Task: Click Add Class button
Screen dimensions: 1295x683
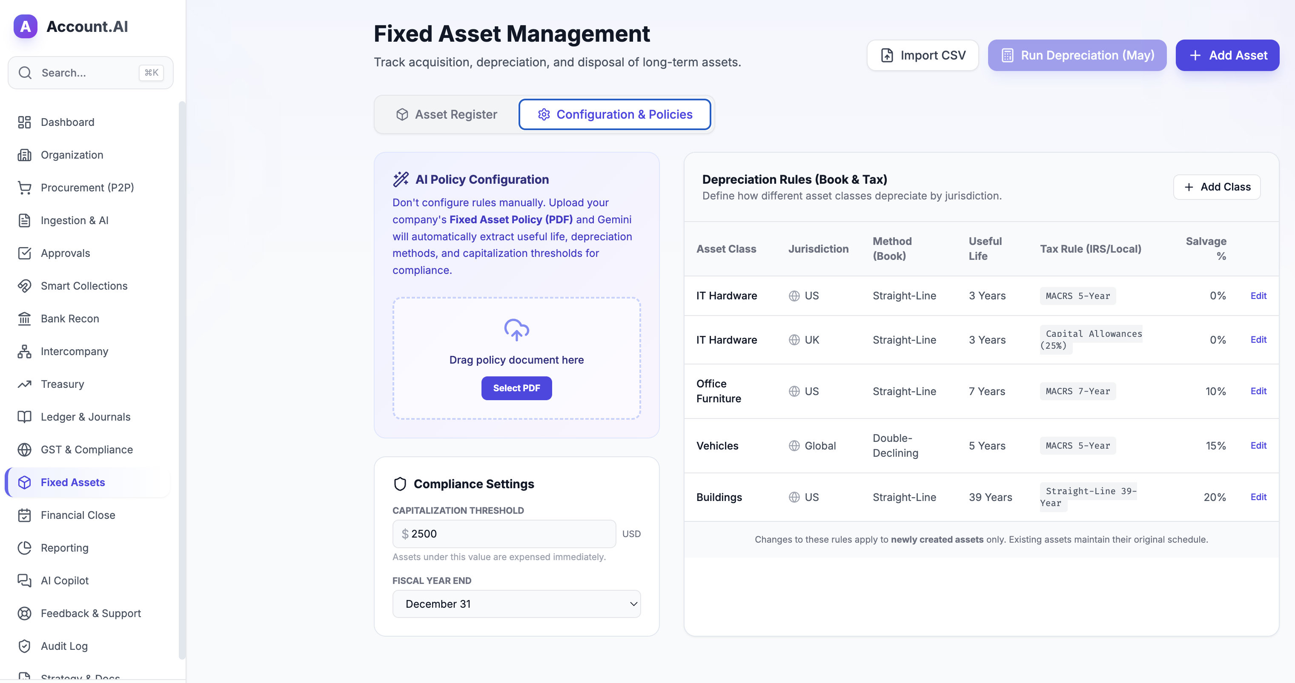Action: coord(1217,187)
